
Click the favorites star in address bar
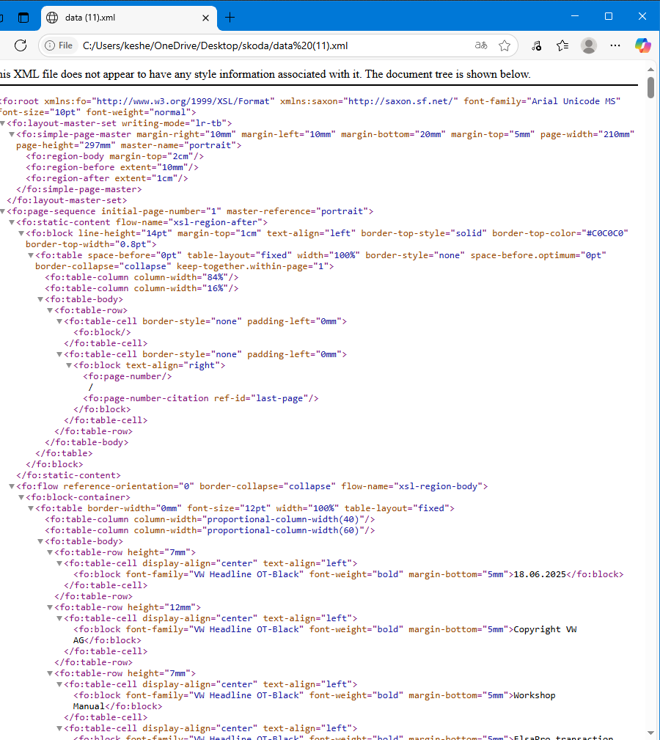click(505, 45)
